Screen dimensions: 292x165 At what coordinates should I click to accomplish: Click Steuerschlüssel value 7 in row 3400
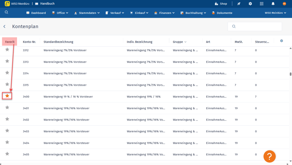256,97
